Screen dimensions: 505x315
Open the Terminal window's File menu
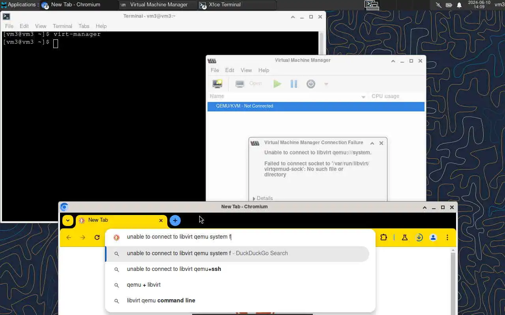coord(9,26)
